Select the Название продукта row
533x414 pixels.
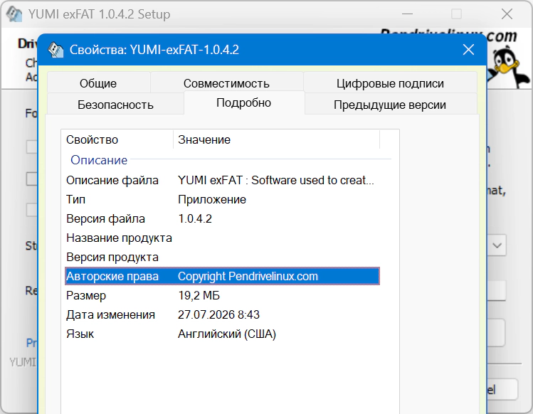pyautogui.click(x=222, y=238)
